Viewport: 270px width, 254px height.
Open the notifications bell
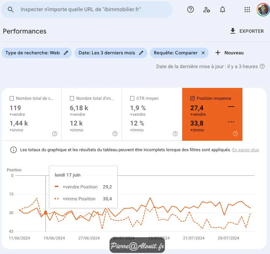click(x=222, y=10)
